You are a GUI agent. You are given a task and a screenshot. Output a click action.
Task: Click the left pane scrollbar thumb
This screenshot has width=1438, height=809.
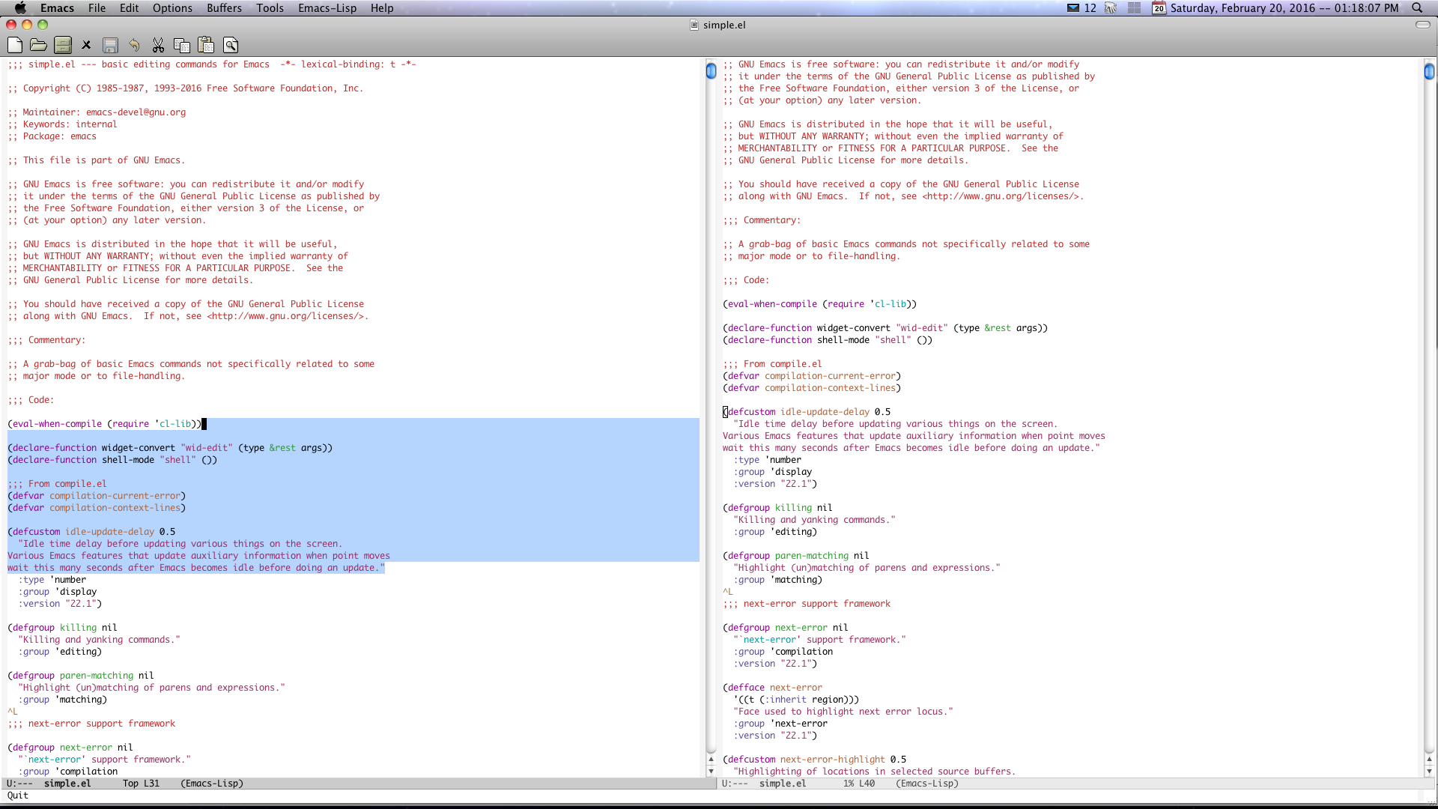point(711,71)
